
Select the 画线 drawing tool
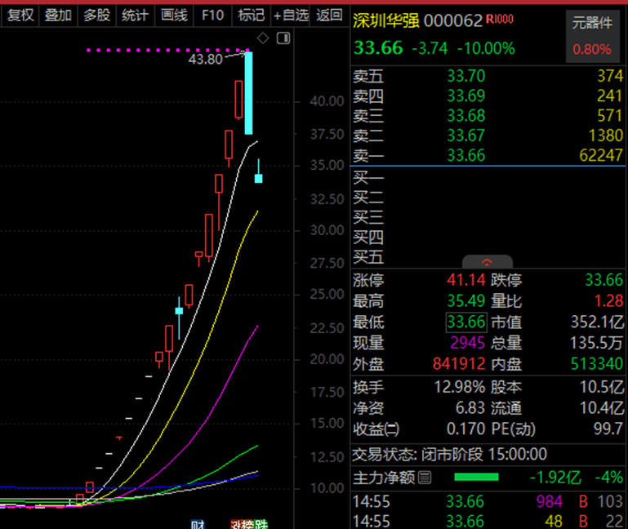pyautogui.click(x=174, y=15)
